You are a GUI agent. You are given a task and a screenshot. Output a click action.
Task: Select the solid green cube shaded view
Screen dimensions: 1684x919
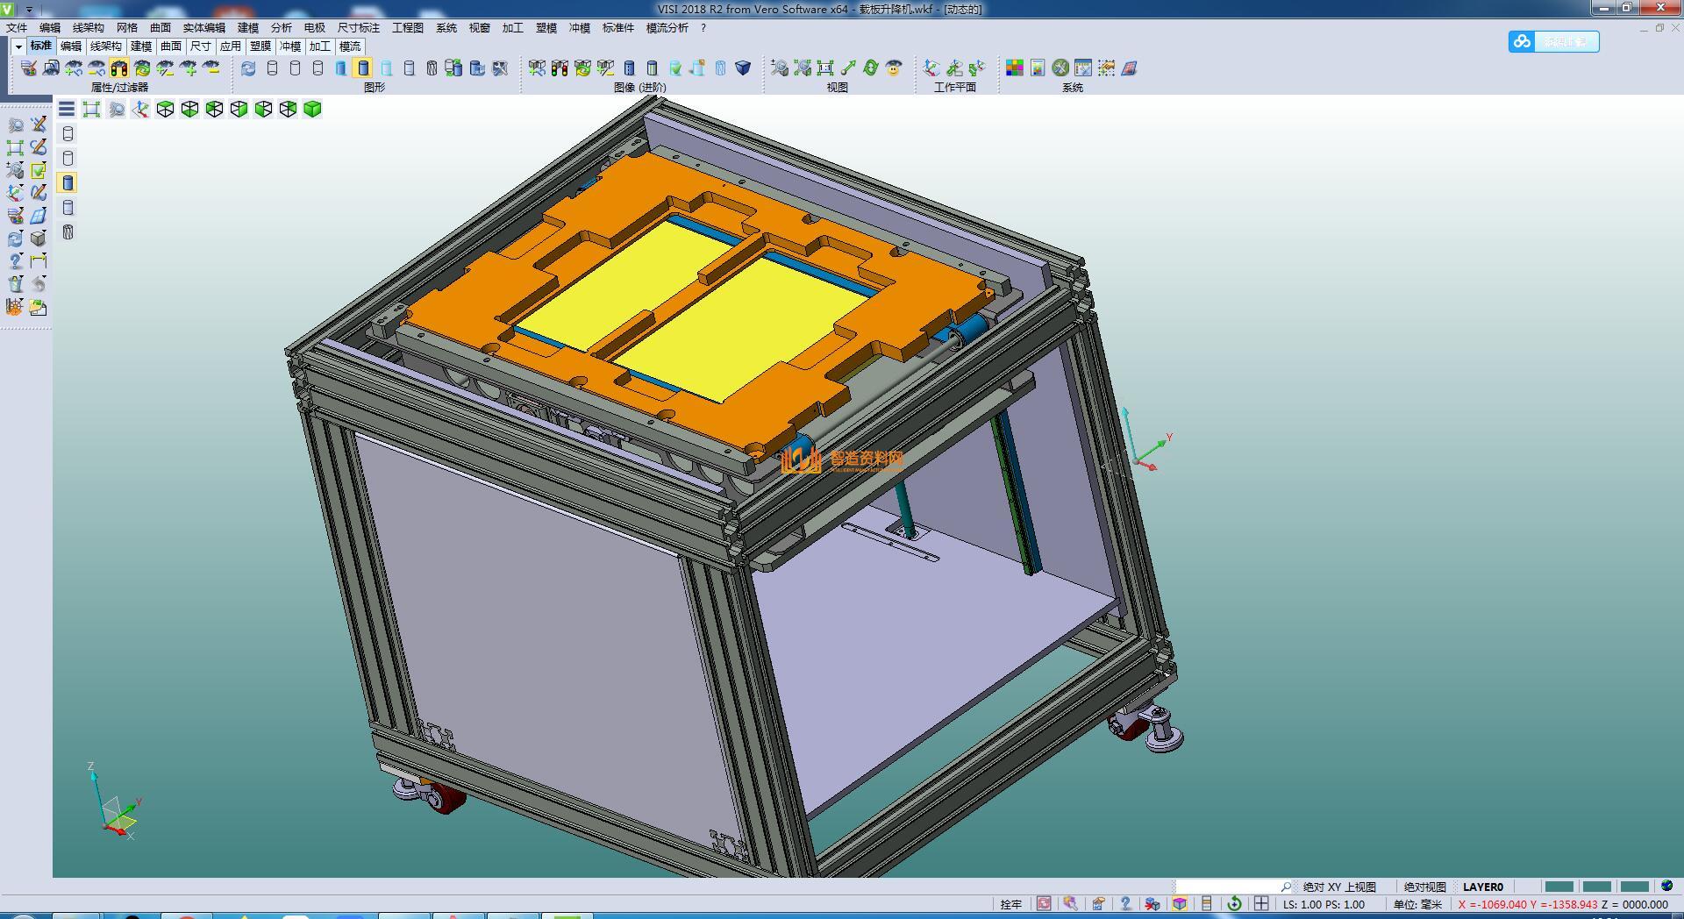click(x=312, y=109)
